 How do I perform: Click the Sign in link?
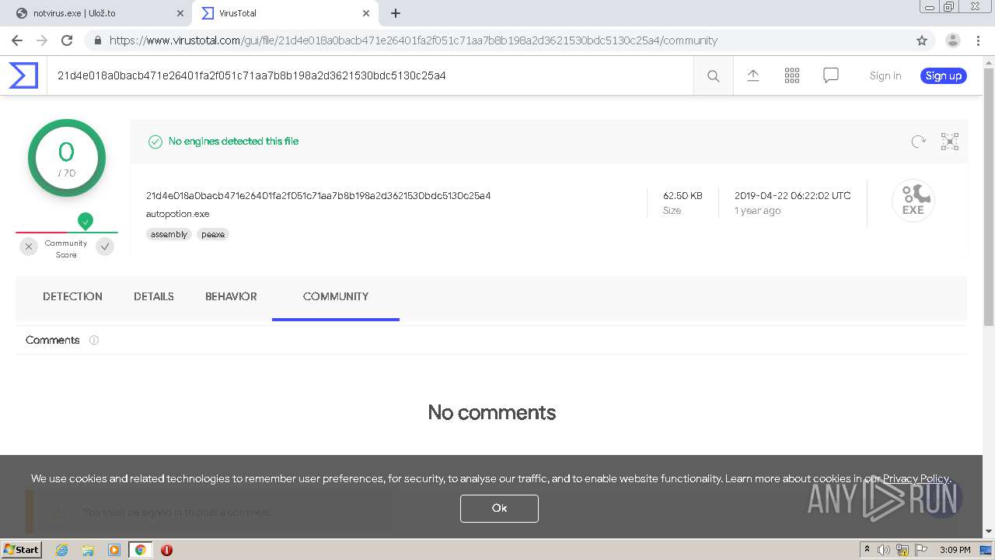point(885,75)
